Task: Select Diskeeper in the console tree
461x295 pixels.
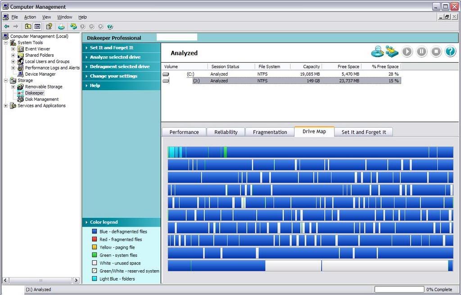Action: pos(34,93)
